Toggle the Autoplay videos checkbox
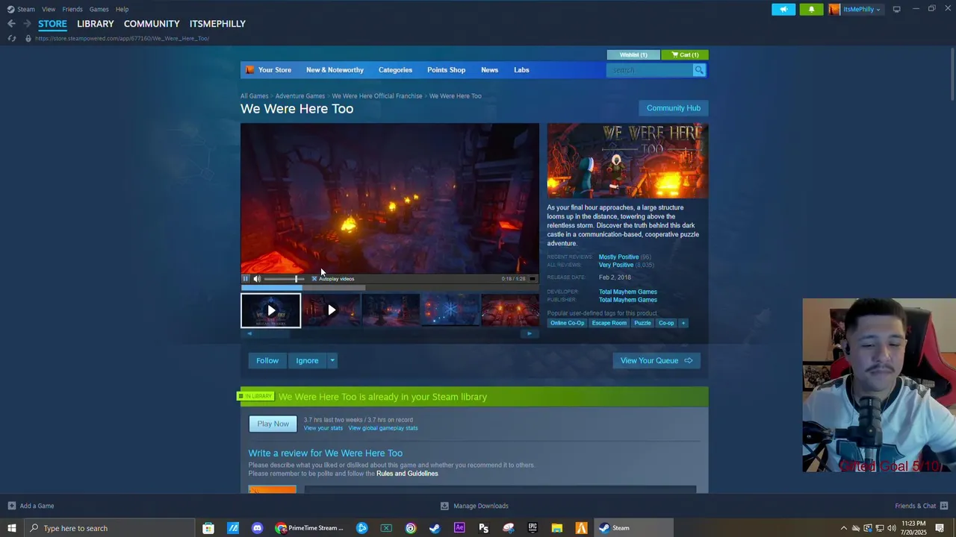The width and height of the screenshot is (956, 537). [314, 279]
